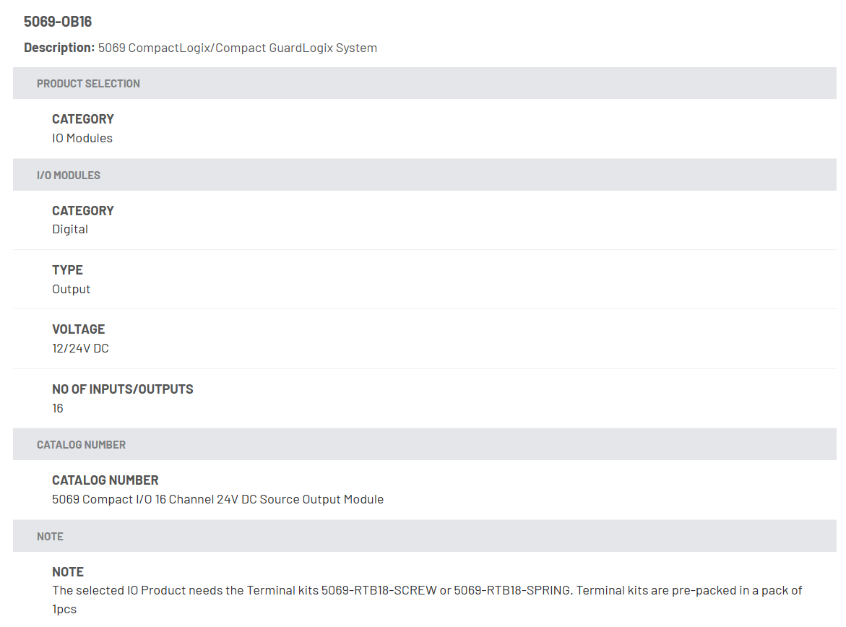Click the 16 inputs/outputs value
This screenshot has height=627, width=846.
58,408
